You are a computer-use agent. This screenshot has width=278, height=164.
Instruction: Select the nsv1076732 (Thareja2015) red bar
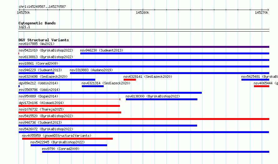pyautogui.click(x=70, y=112)
